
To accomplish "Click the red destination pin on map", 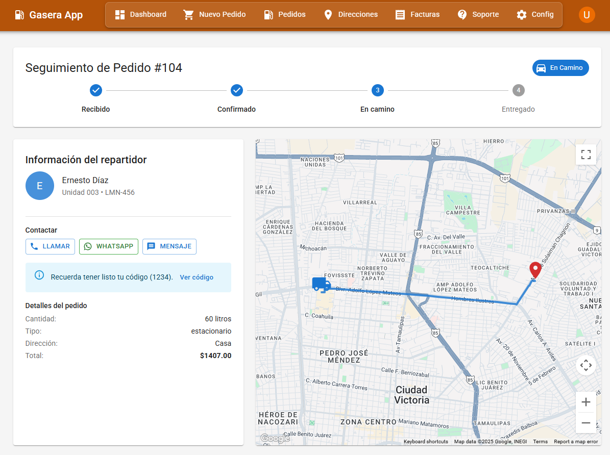I will [535, 269].
